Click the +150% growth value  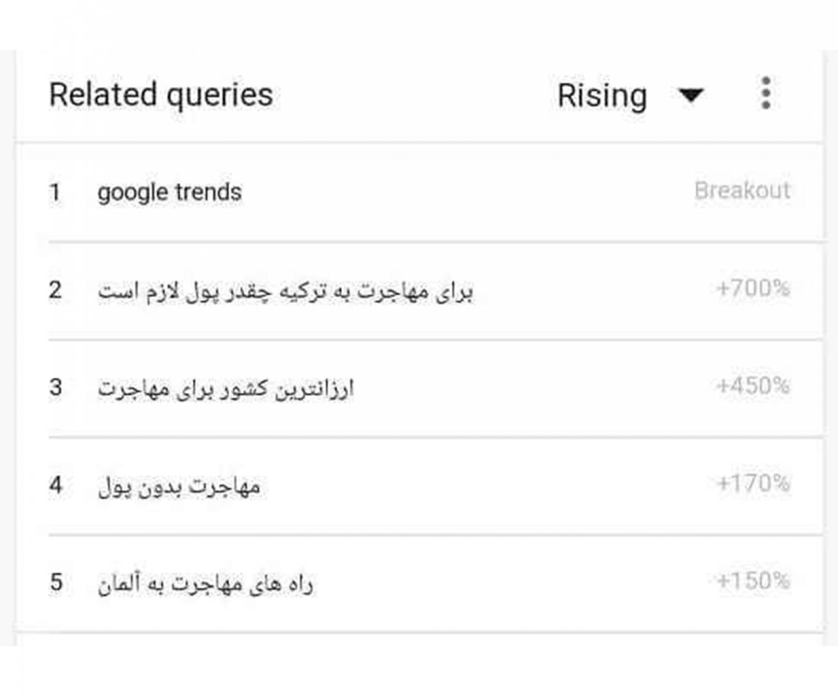pyautogui.click(x=753, y=580)
